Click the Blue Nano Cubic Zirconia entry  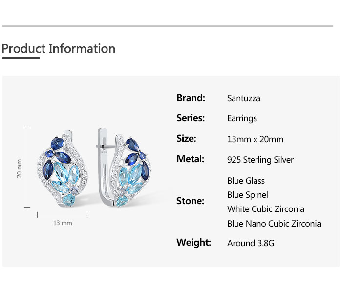click(274, 224)
